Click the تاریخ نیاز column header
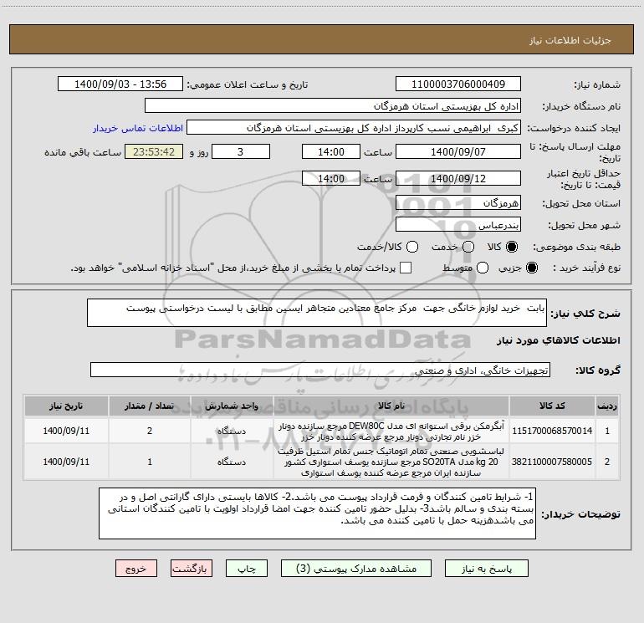 [x=66, y=406]
